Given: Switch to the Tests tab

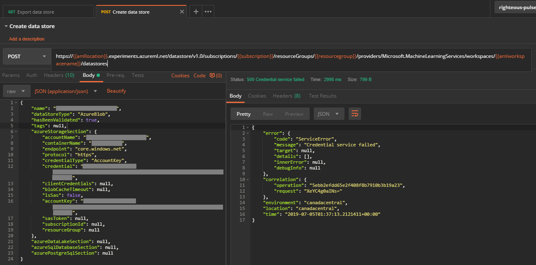Looking at the screenshot, I should (138, 75).
